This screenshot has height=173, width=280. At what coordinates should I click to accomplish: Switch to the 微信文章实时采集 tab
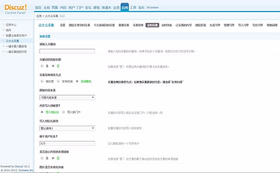tap(79, 25)
